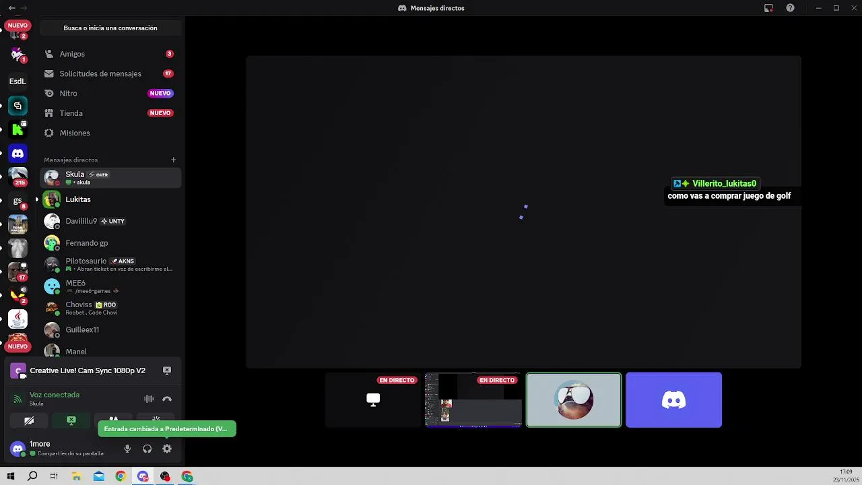Image resolution: width=862 pixels, height=485 pixels.
Task: Open the green K logo server
Action: [18, 129]
